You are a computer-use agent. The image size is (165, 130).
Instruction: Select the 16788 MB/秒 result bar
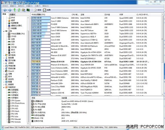click(x=41, y=18)
